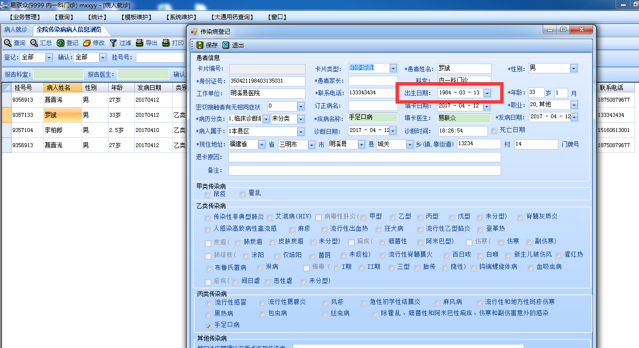The width and height of the screenshot is (639, 348).
Task: Click the 查询 magnifier toolbar icon
Action: [7, 43]
